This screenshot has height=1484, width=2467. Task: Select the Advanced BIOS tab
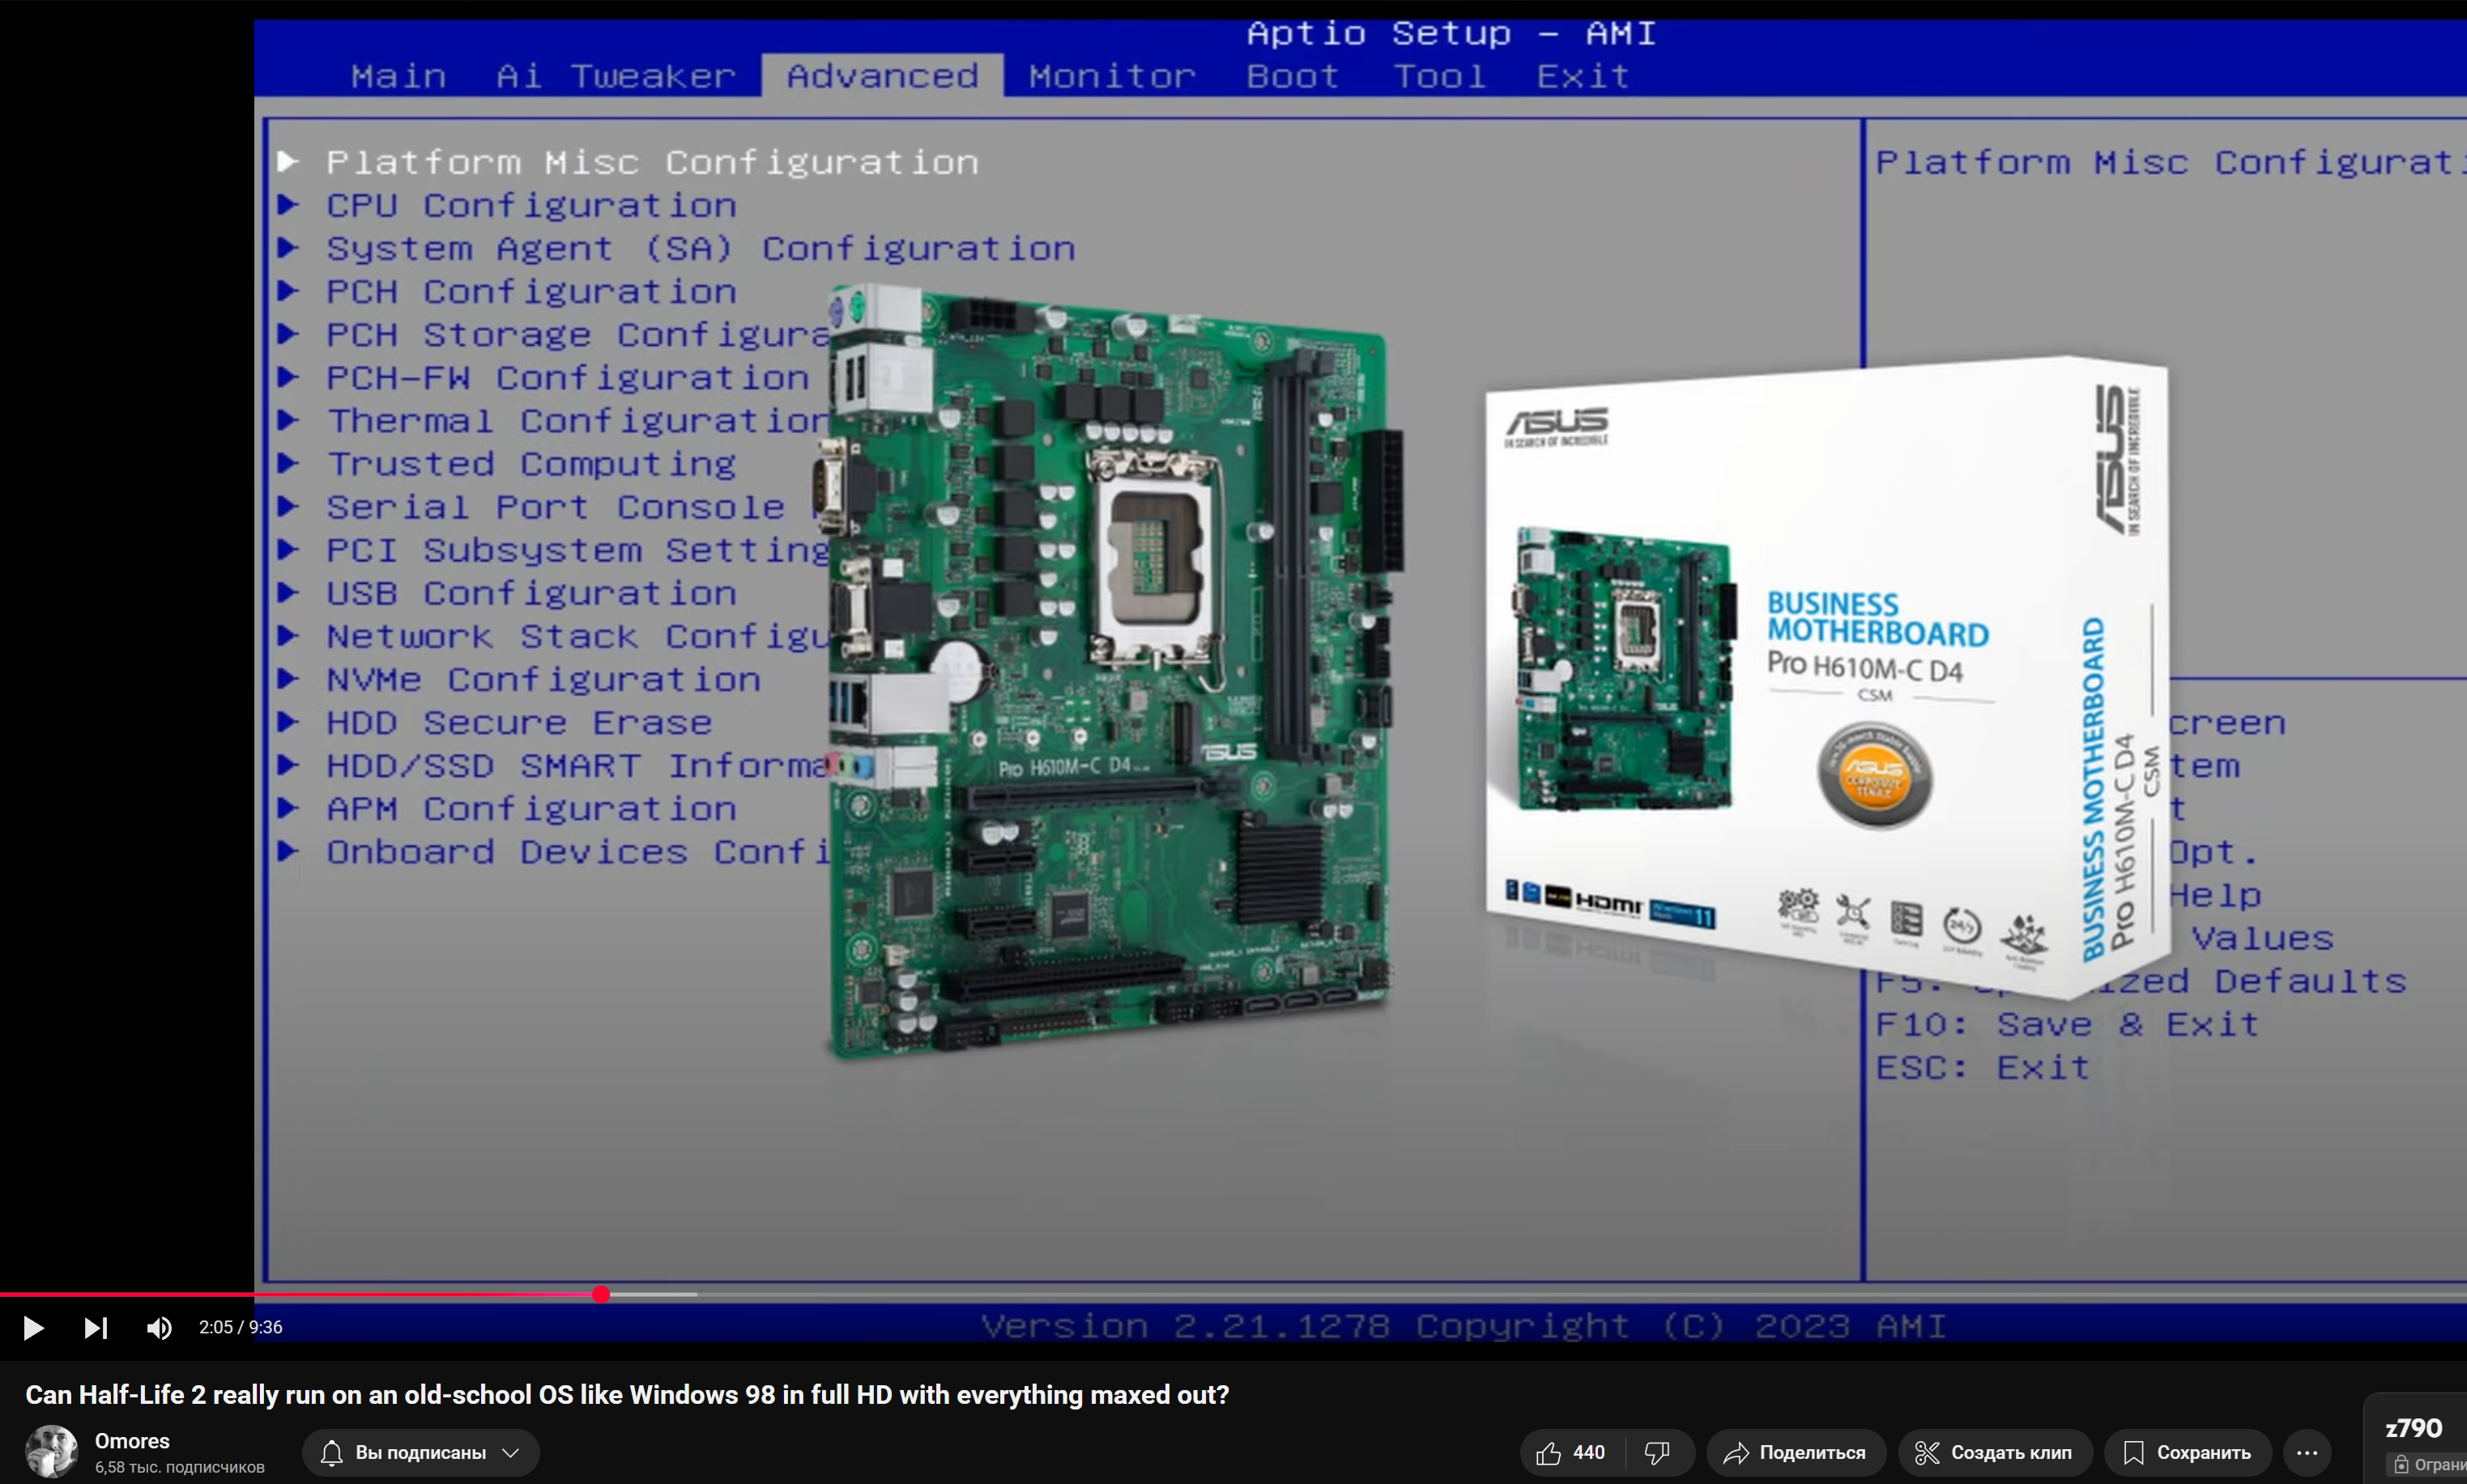pyautogui.click(x=882, y=76)
